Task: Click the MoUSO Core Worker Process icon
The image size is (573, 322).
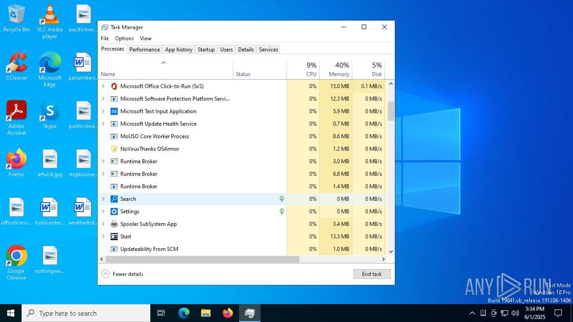Action: tap(114, 136)
